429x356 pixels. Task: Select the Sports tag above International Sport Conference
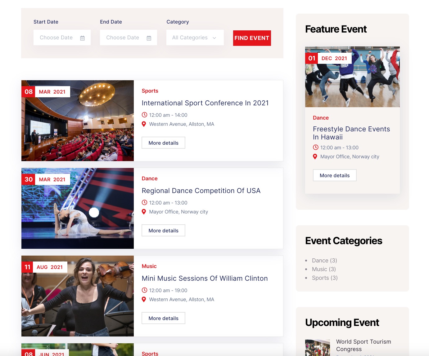pos(150,91)
